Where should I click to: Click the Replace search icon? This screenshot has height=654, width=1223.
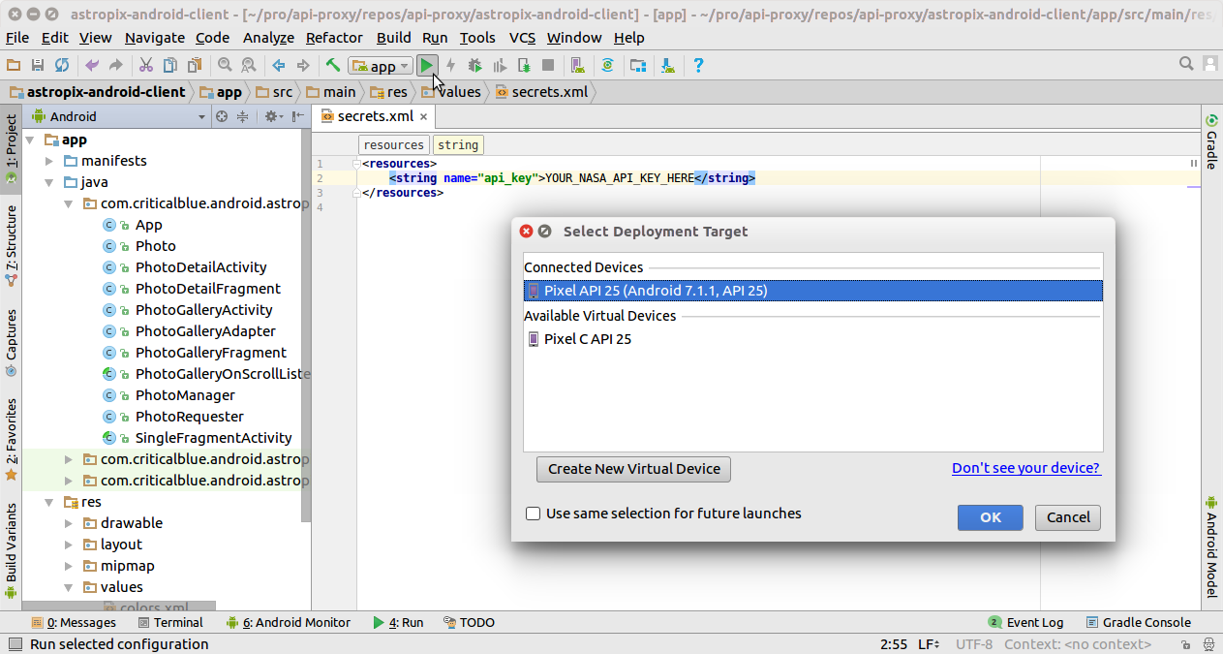pyautogui.click(x=249, y=65)
